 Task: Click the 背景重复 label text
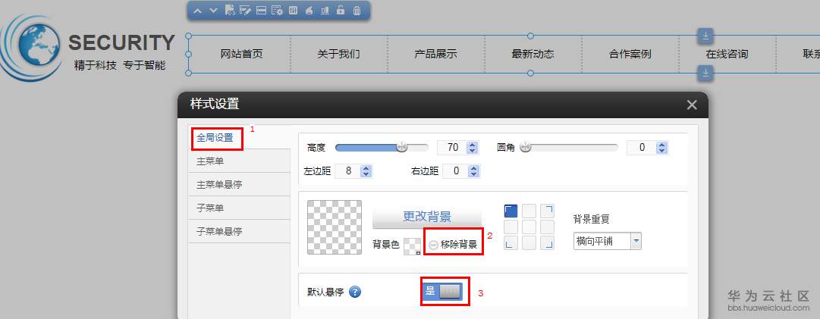(592, 219)
